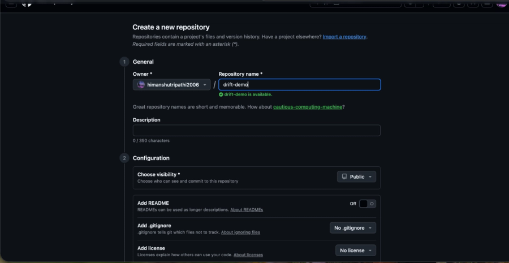Viewport: 509px width, 263px height.
Task: Focus the Repository name field containing drift-demo
Action: (x=300, y=85)
